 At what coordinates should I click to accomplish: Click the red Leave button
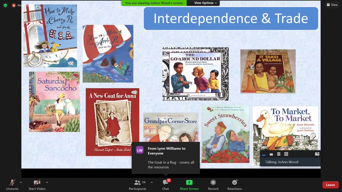(330, 185)
